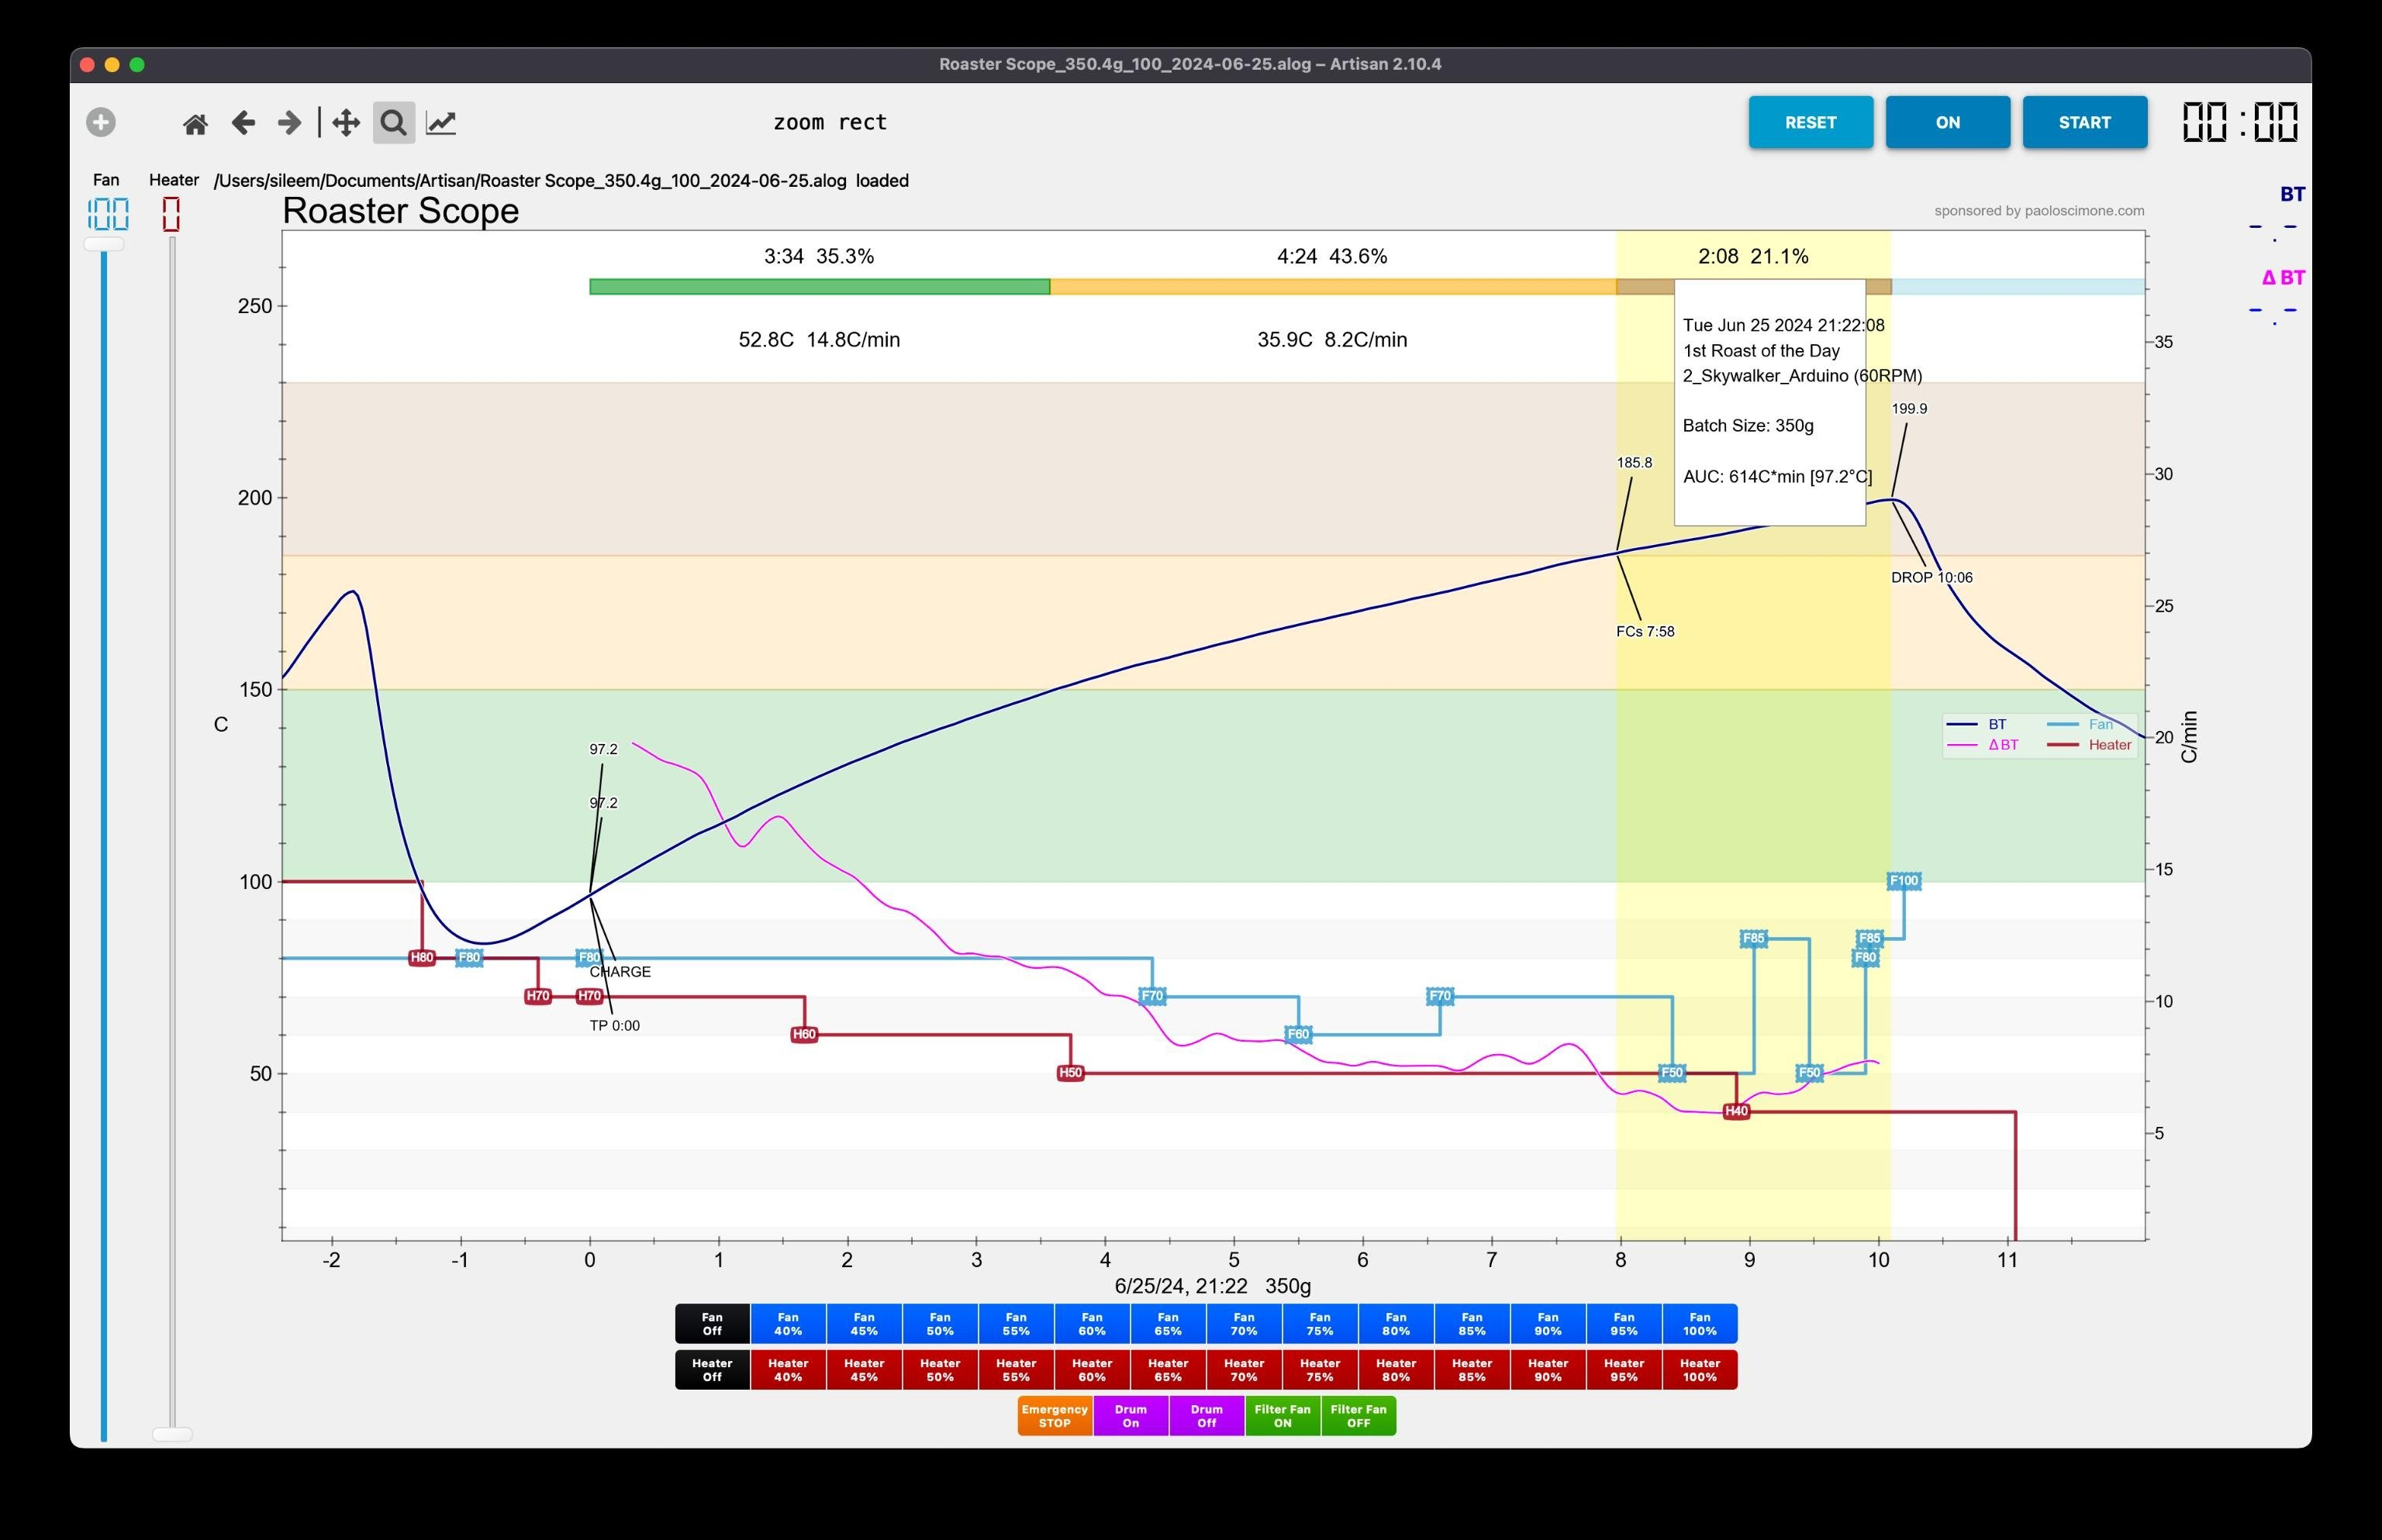Click the Fan 70% event button
This screenshot has width=2382, height=1540.
pos(1244,1324)
